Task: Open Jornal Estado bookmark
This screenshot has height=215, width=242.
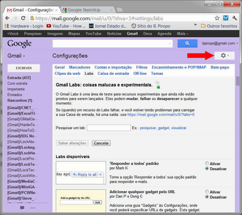Action: pos(108,26)
